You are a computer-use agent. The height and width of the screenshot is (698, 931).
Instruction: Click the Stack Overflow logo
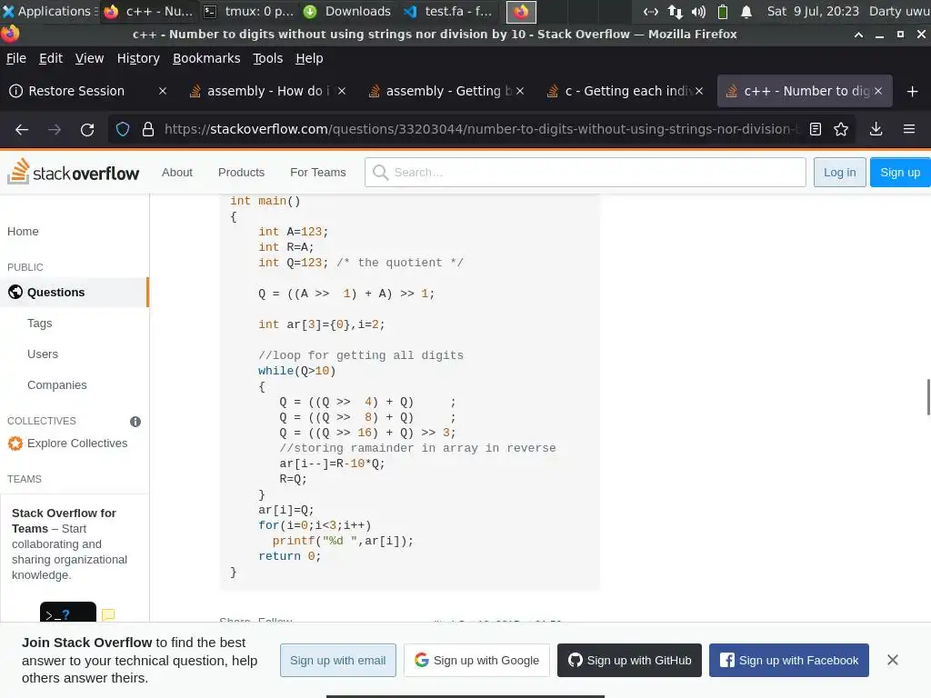click(x=74, y=172)
